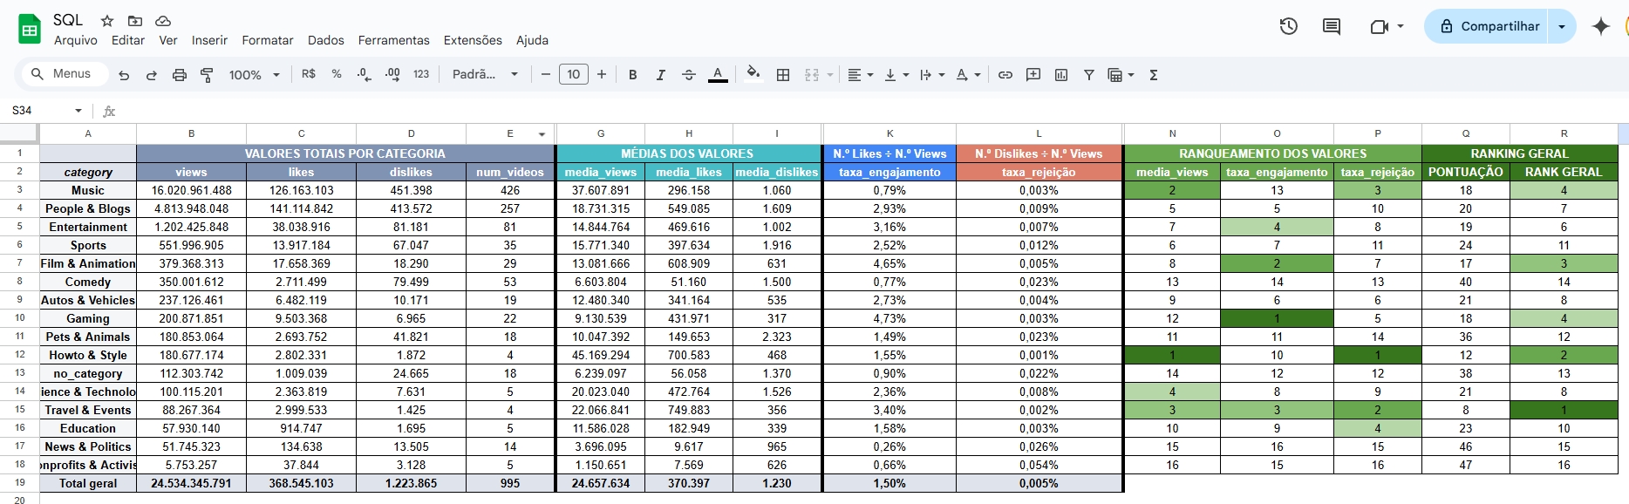Open the Google Sheets home icon
The height and width of the screenshot is (504, 1629).
pyautogui.click(x=30, y=29)
